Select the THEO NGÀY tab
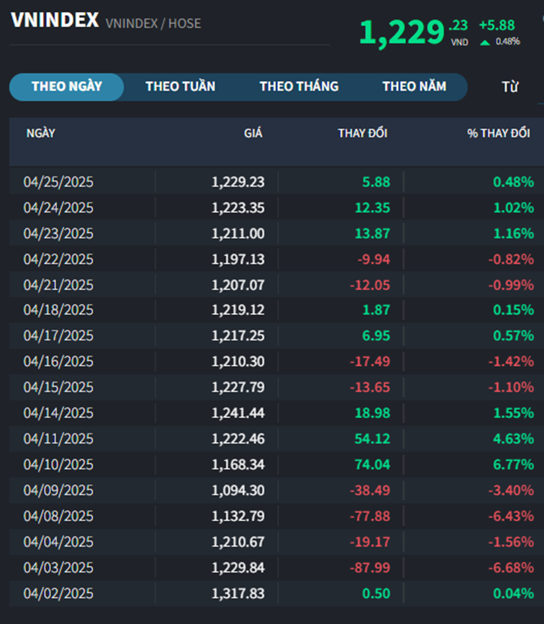Screen dimensions: 544x624 (67, 87)
